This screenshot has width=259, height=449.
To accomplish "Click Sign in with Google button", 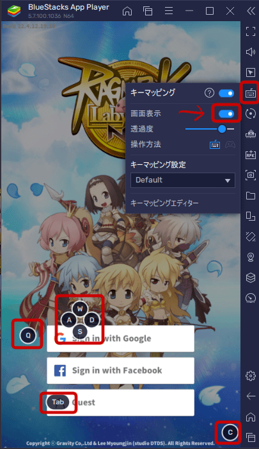I will click(120, 339).
